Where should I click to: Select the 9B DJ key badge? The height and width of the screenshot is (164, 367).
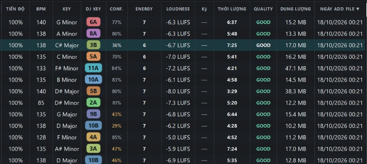pyautogui.click(x=93, y=114)
